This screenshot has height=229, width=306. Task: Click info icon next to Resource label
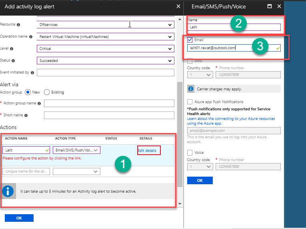19,25
